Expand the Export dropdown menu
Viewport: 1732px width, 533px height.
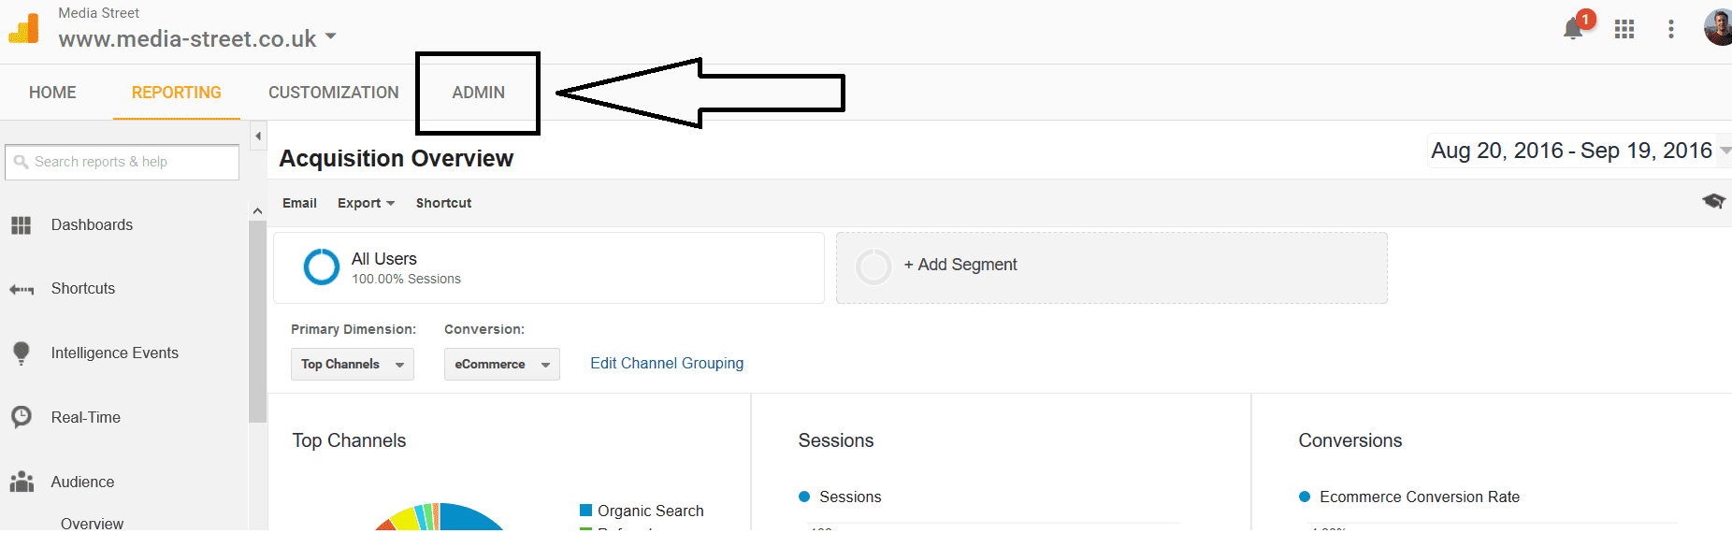366,203
